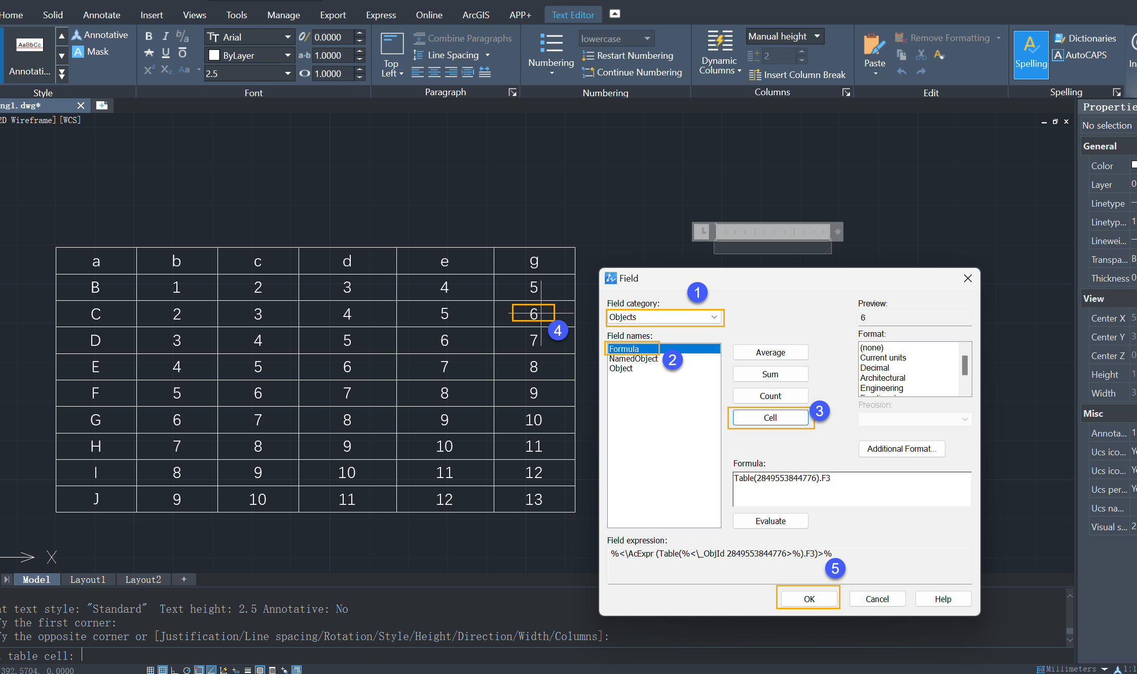
Task: Open the Express ribbon tab
Action: pos(381,15)
